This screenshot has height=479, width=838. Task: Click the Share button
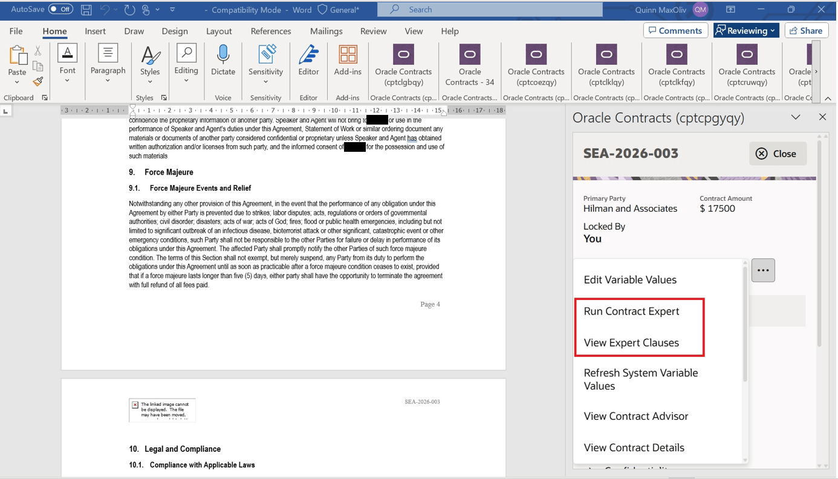807,31
